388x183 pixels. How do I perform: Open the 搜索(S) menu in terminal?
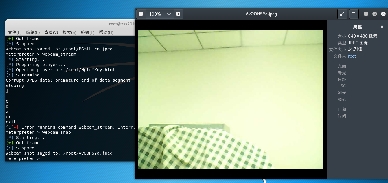69,32
